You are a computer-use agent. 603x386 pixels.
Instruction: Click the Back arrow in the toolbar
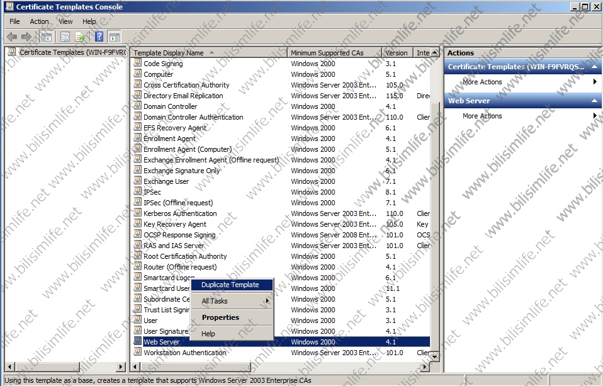(x=11, y=37)
